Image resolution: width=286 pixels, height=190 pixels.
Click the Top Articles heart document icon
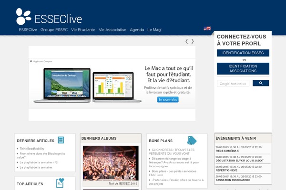(x=60, y=183)
